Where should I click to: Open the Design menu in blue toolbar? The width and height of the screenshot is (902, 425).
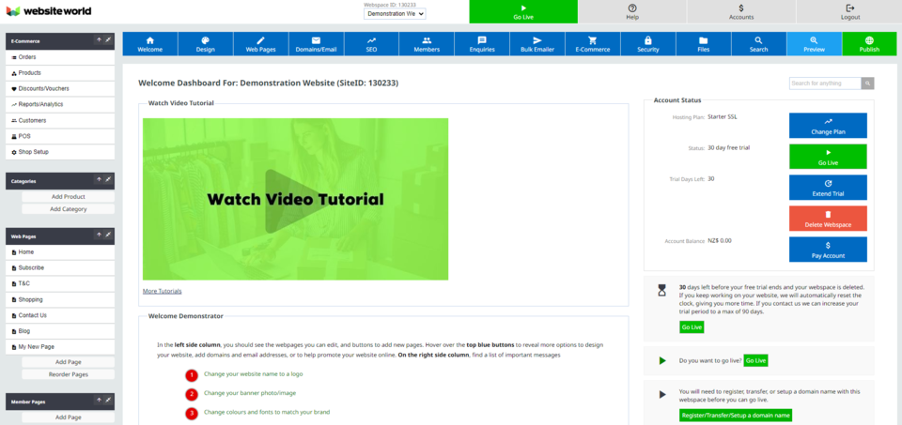(x=205, y=44)
